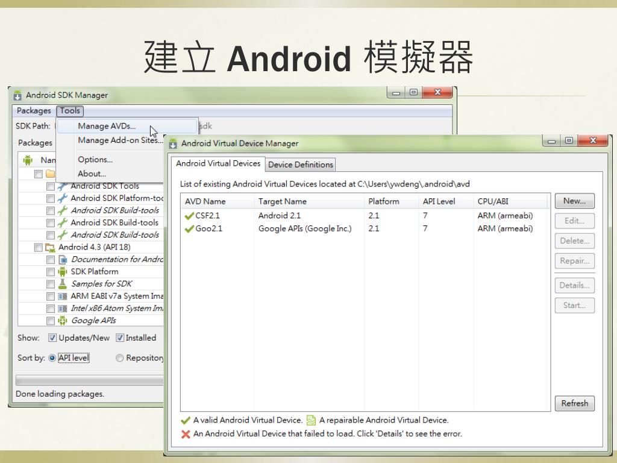Tick the Android SDK Tools checkbox
This screenshot has width=617, height=463.
51,186
